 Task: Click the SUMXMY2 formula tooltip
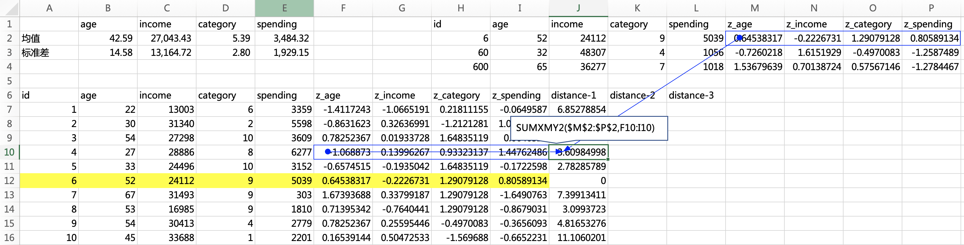[x=589, y=128]
